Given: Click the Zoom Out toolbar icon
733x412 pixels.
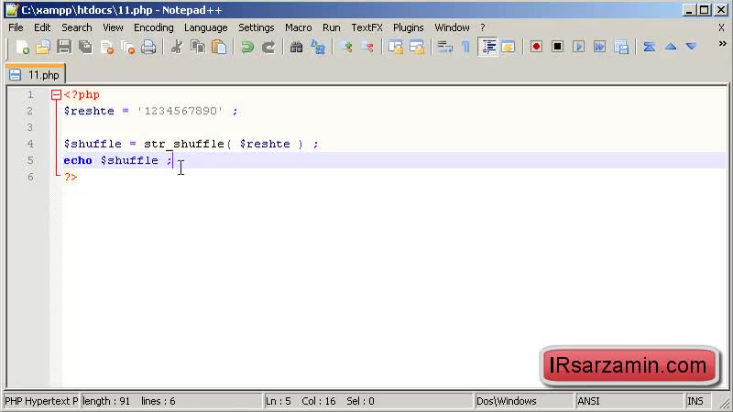Looking at the screenshot, I should point(367,48).
